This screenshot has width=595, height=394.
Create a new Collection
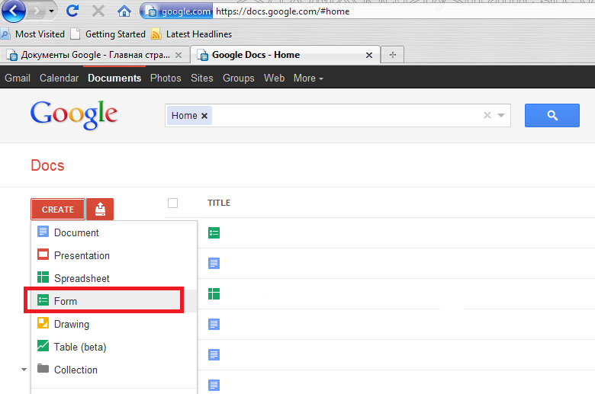pyautogui.click(x=114, y=370)
